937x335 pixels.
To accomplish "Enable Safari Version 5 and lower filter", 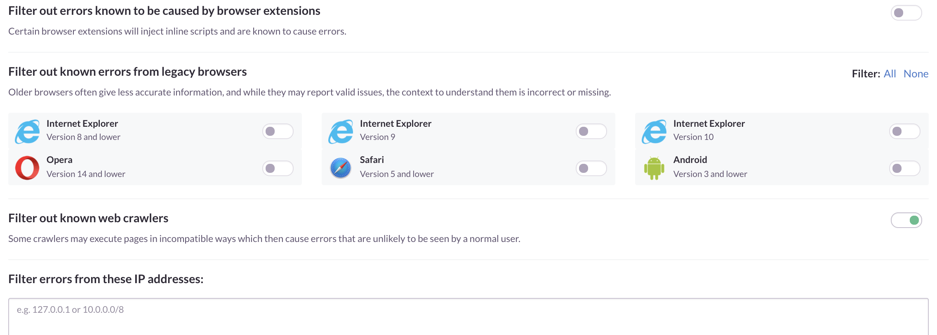I will click(591, 168).
